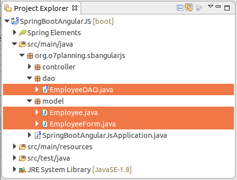Select the Project Explorer tab

pyautogui.click(x=41, y=8)
